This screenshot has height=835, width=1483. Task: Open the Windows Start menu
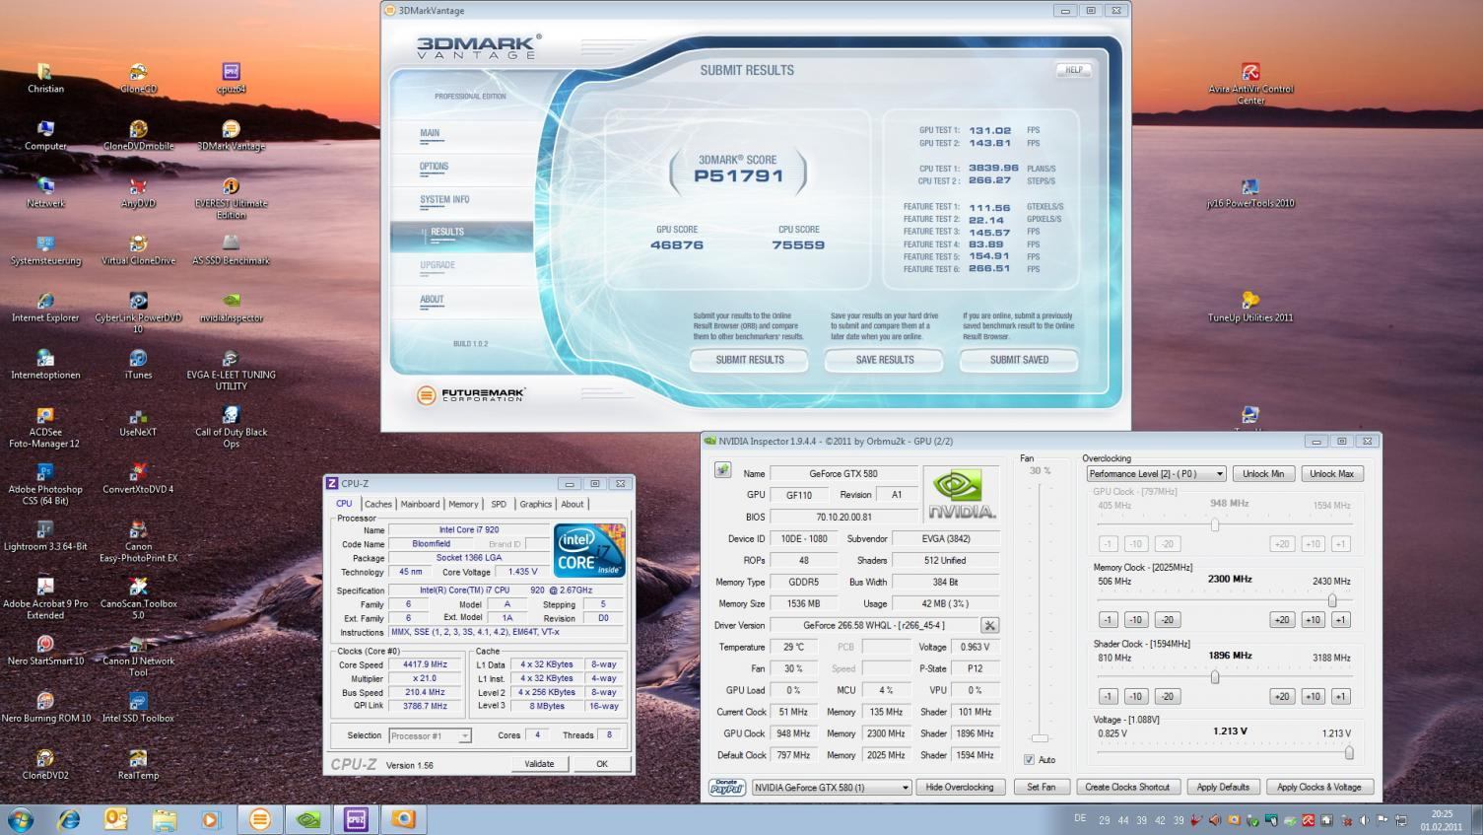(x=21, y=819)
